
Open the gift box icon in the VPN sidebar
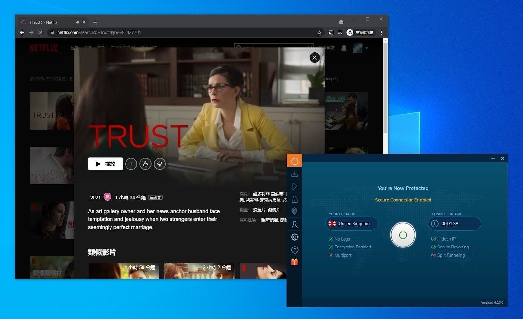[x=295, y=262]
